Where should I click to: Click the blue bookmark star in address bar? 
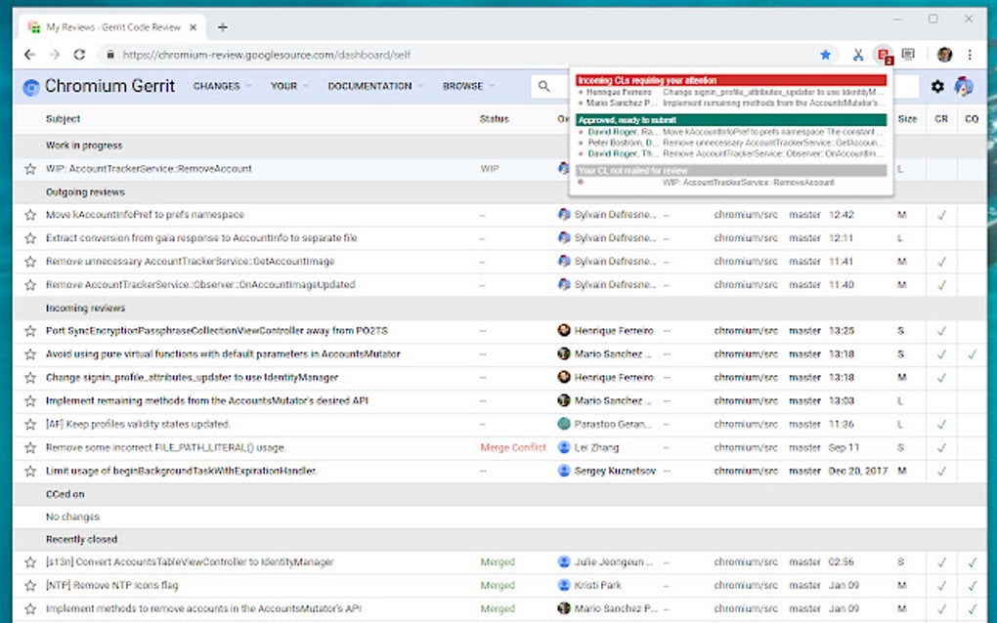point(825,56)
